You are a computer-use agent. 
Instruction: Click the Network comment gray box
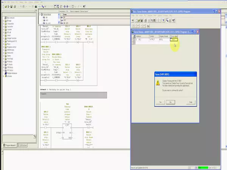click(x=73, y=95)
